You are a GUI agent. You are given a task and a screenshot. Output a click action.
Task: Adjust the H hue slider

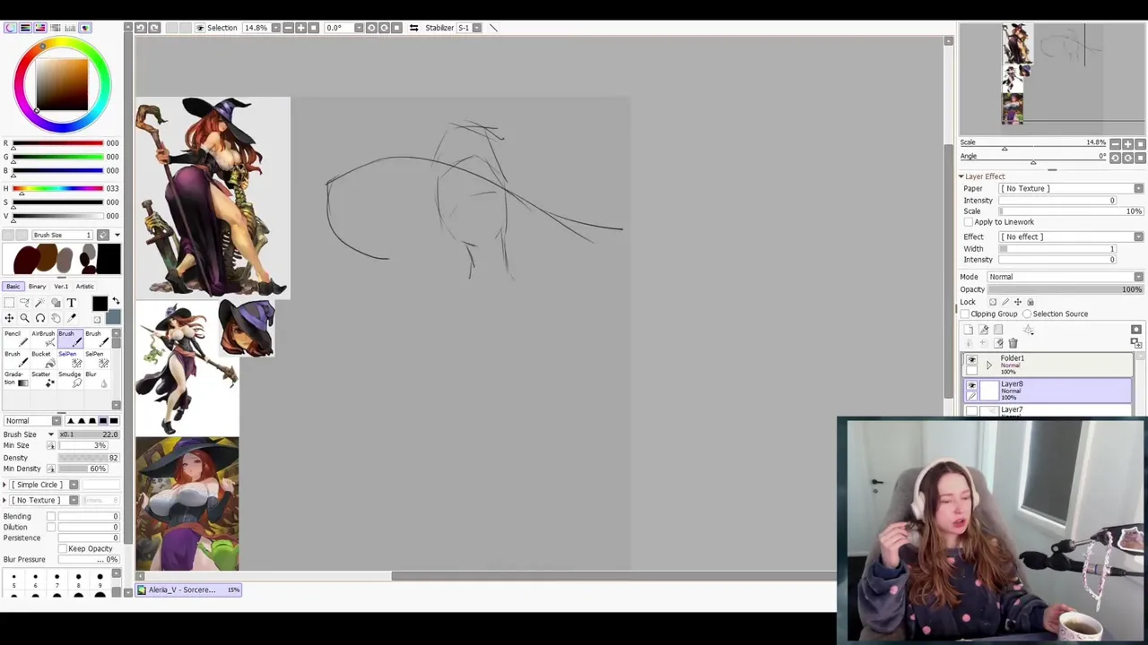[x=58, y=189]
